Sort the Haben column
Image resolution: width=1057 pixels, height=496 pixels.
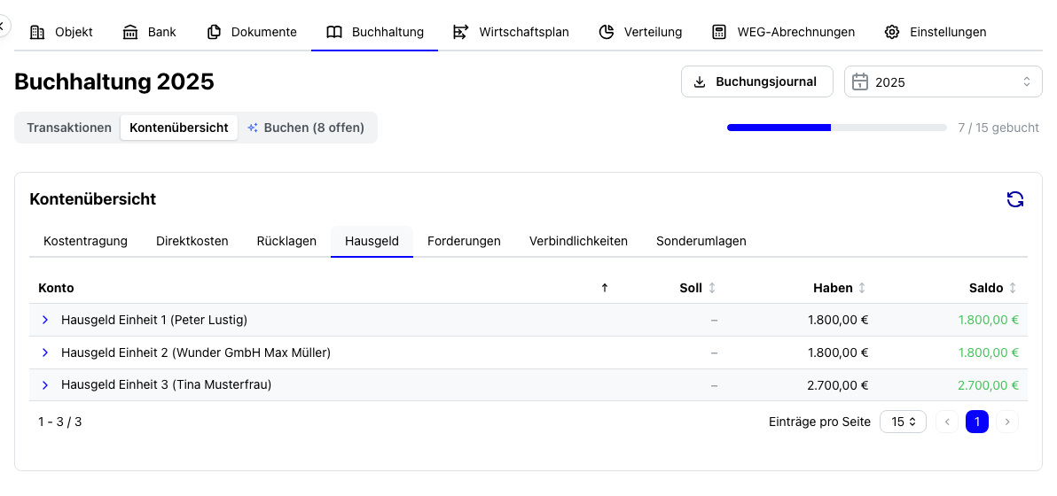pos(862,288)
